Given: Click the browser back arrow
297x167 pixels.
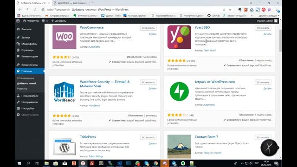Looking at the screenshot, I should [x=20, y=9].
